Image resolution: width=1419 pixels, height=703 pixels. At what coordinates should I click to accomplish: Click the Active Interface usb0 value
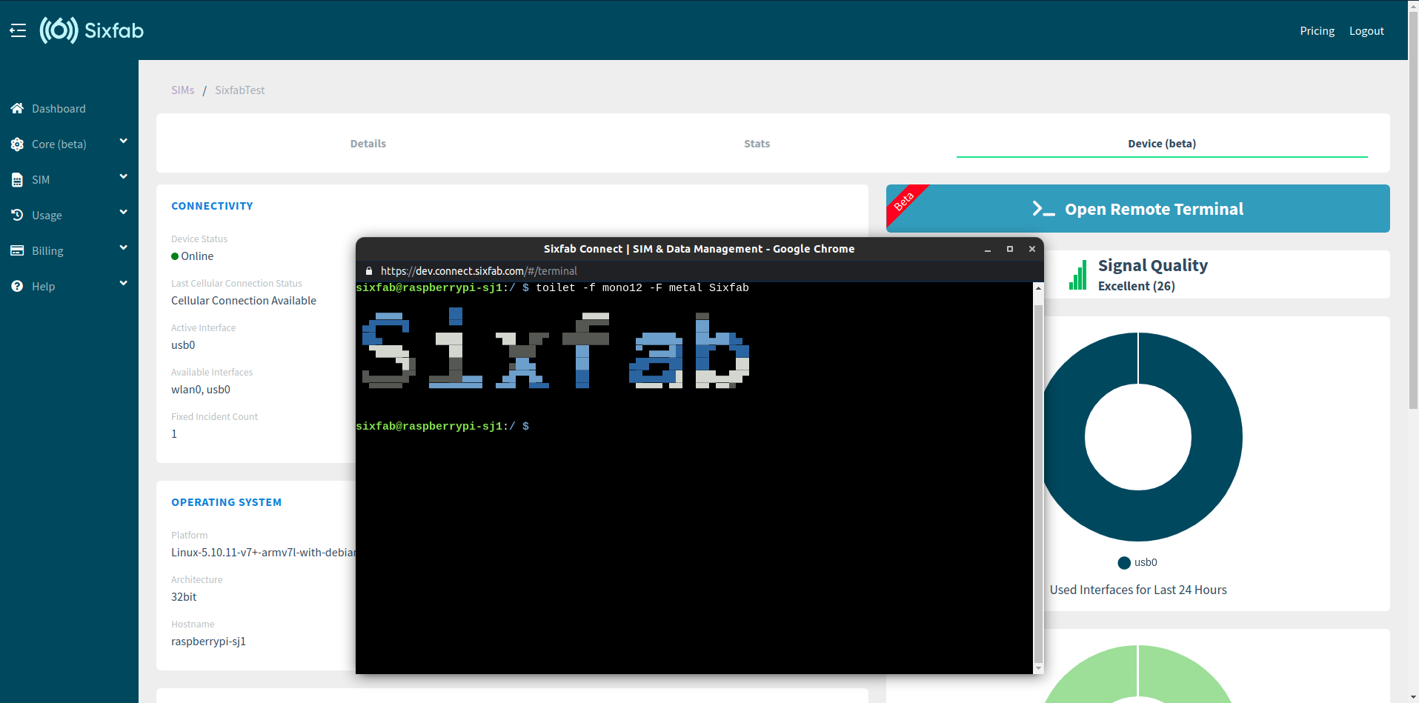[x=183, y=345]
